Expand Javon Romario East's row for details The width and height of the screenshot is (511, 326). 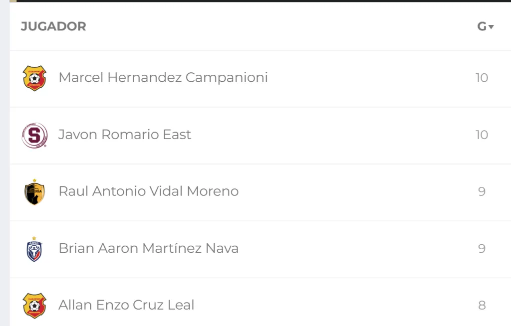pos(125,135)
